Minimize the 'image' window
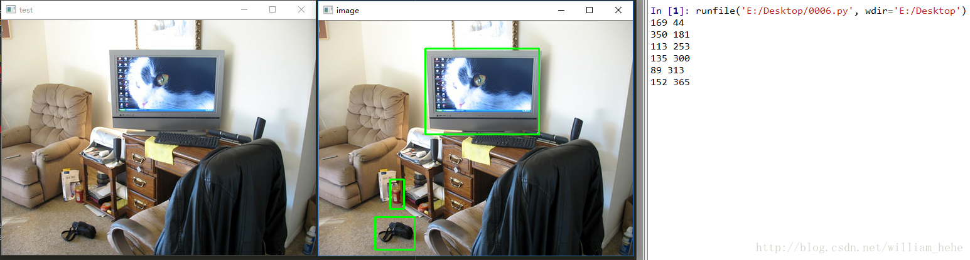 [561, 10]
